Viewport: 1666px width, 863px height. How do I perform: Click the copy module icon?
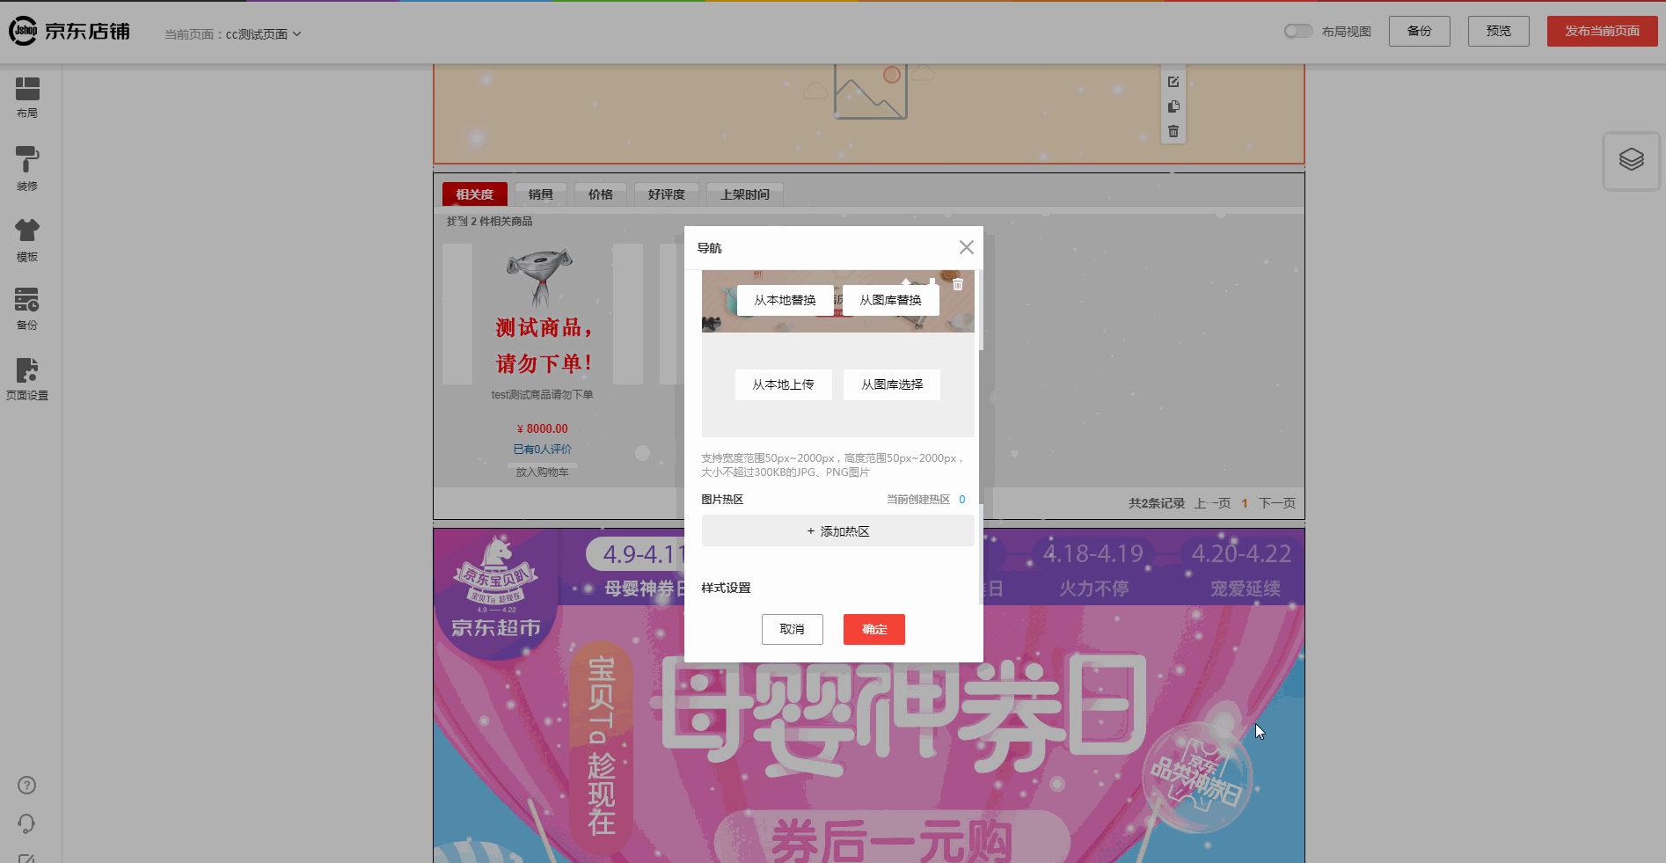pos(1173,106)
